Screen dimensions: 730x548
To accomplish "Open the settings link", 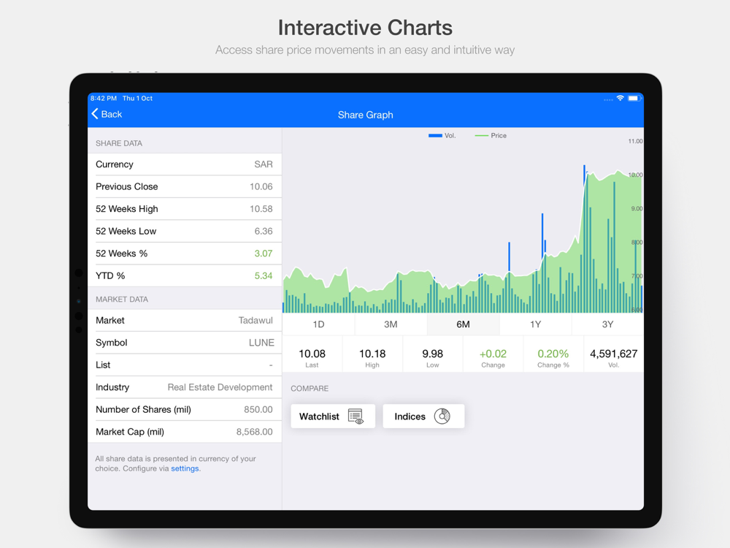I will 185,469.
